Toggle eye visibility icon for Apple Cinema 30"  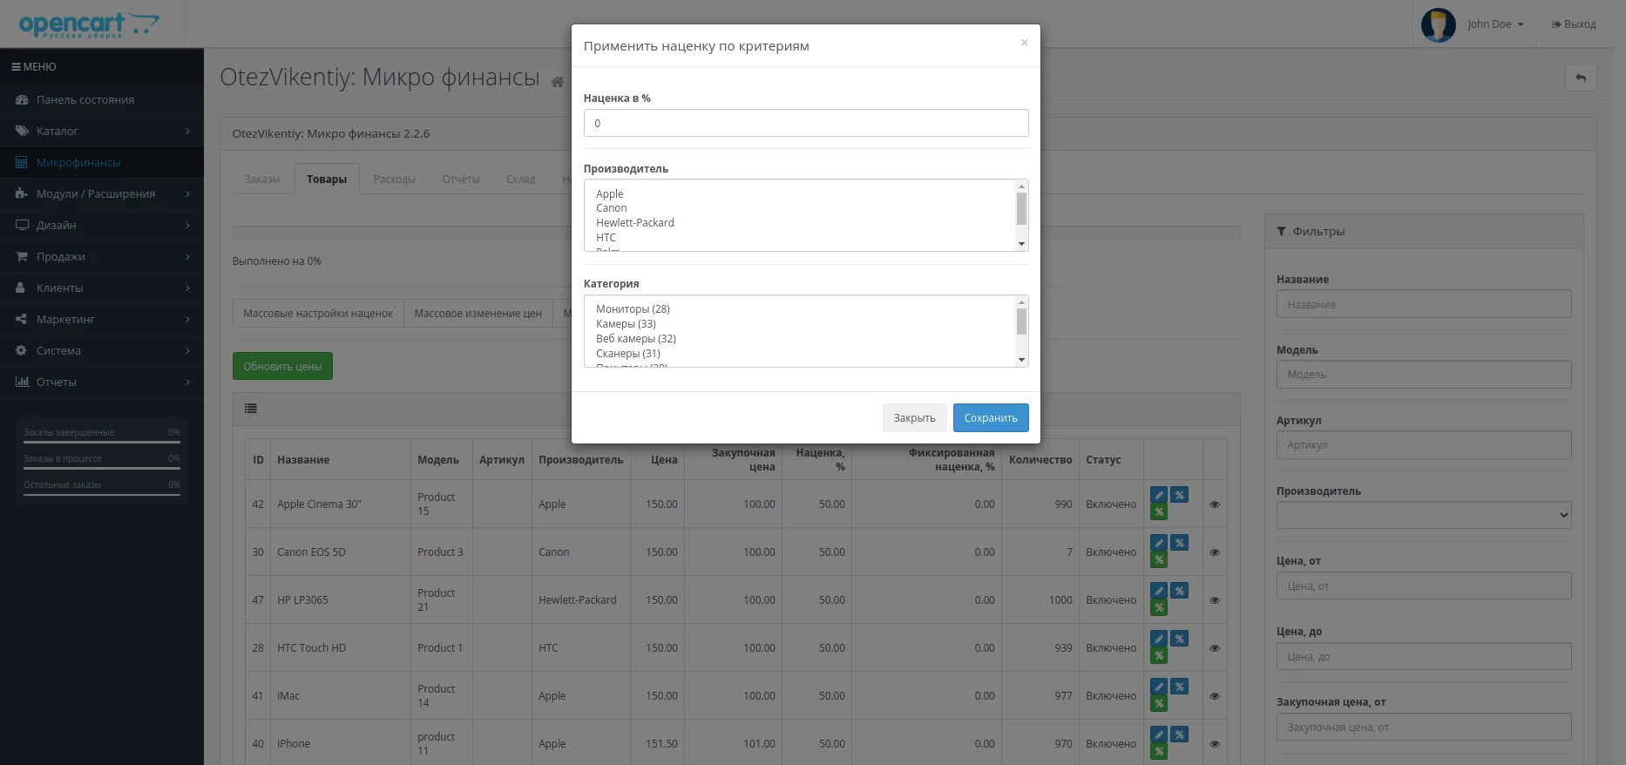(x=1215, y=504)
